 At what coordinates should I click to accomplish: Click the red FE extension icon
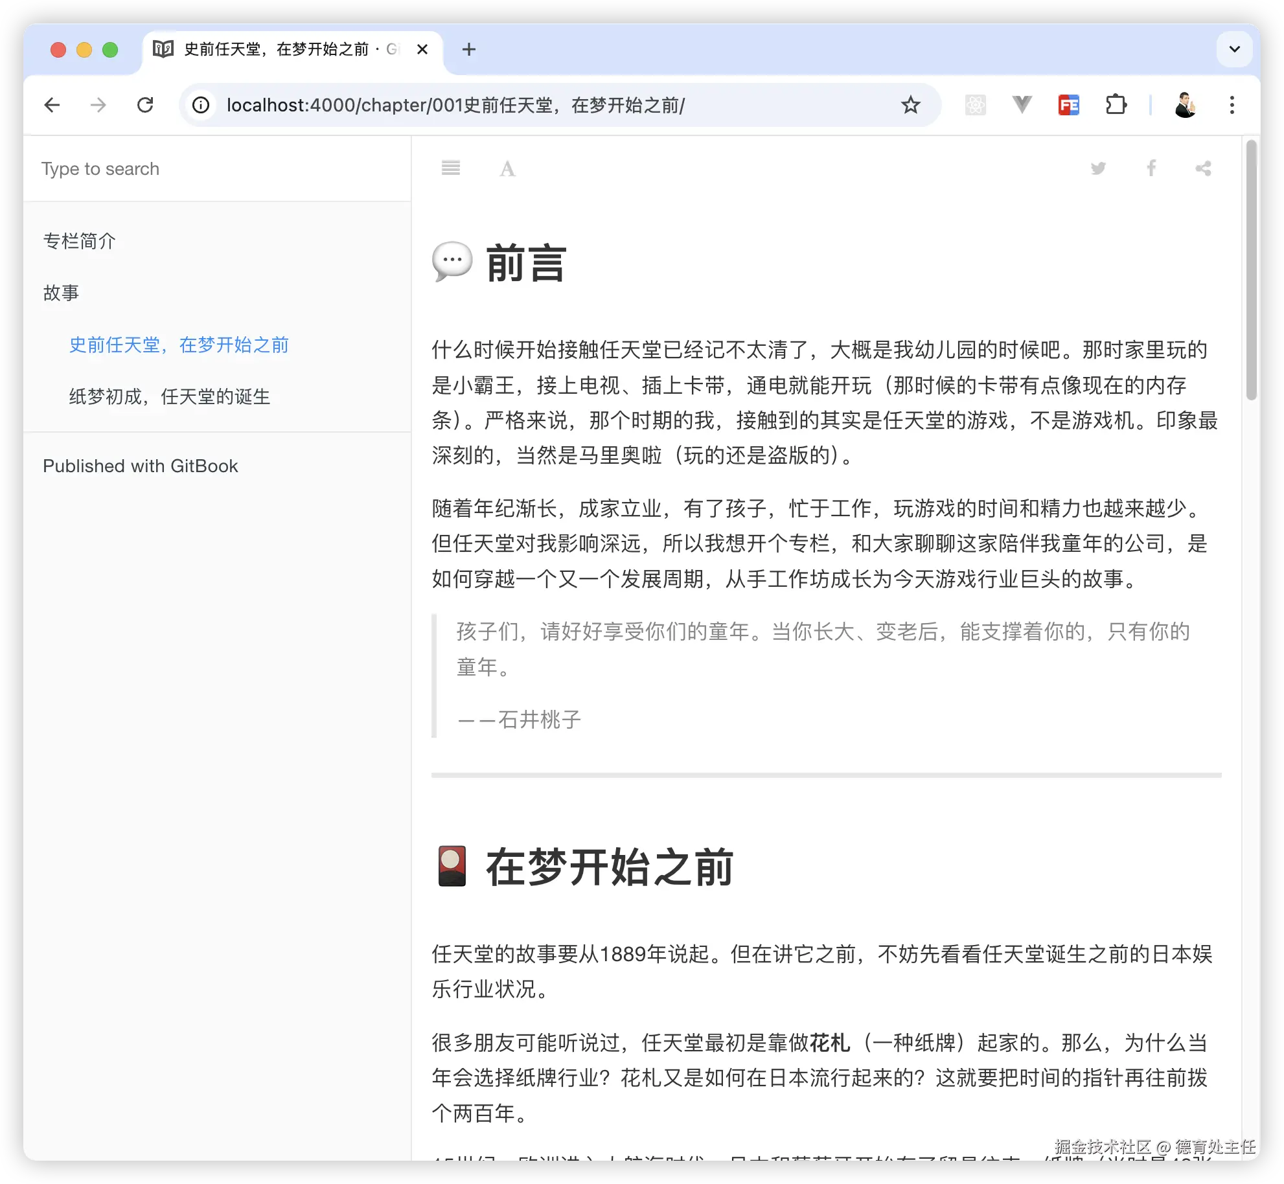point(1068,105)
